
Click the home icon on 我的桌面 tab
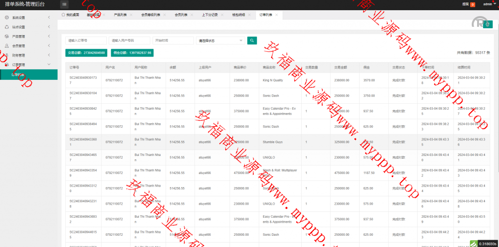pyautogui.click(x=63, y=15)
